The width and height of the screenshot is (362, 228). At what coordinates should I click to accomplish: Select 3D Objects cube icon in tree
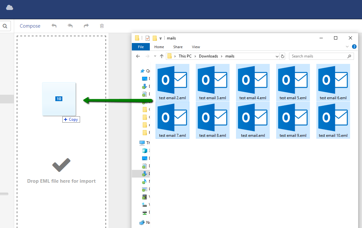[x=145, y=151]
